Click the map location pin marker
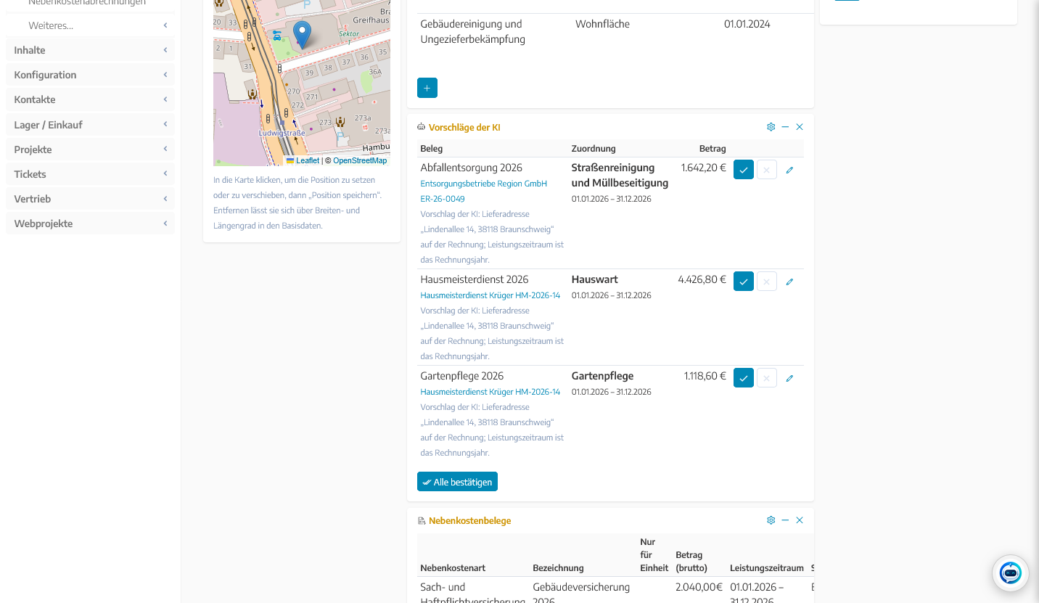 point(302,35)
